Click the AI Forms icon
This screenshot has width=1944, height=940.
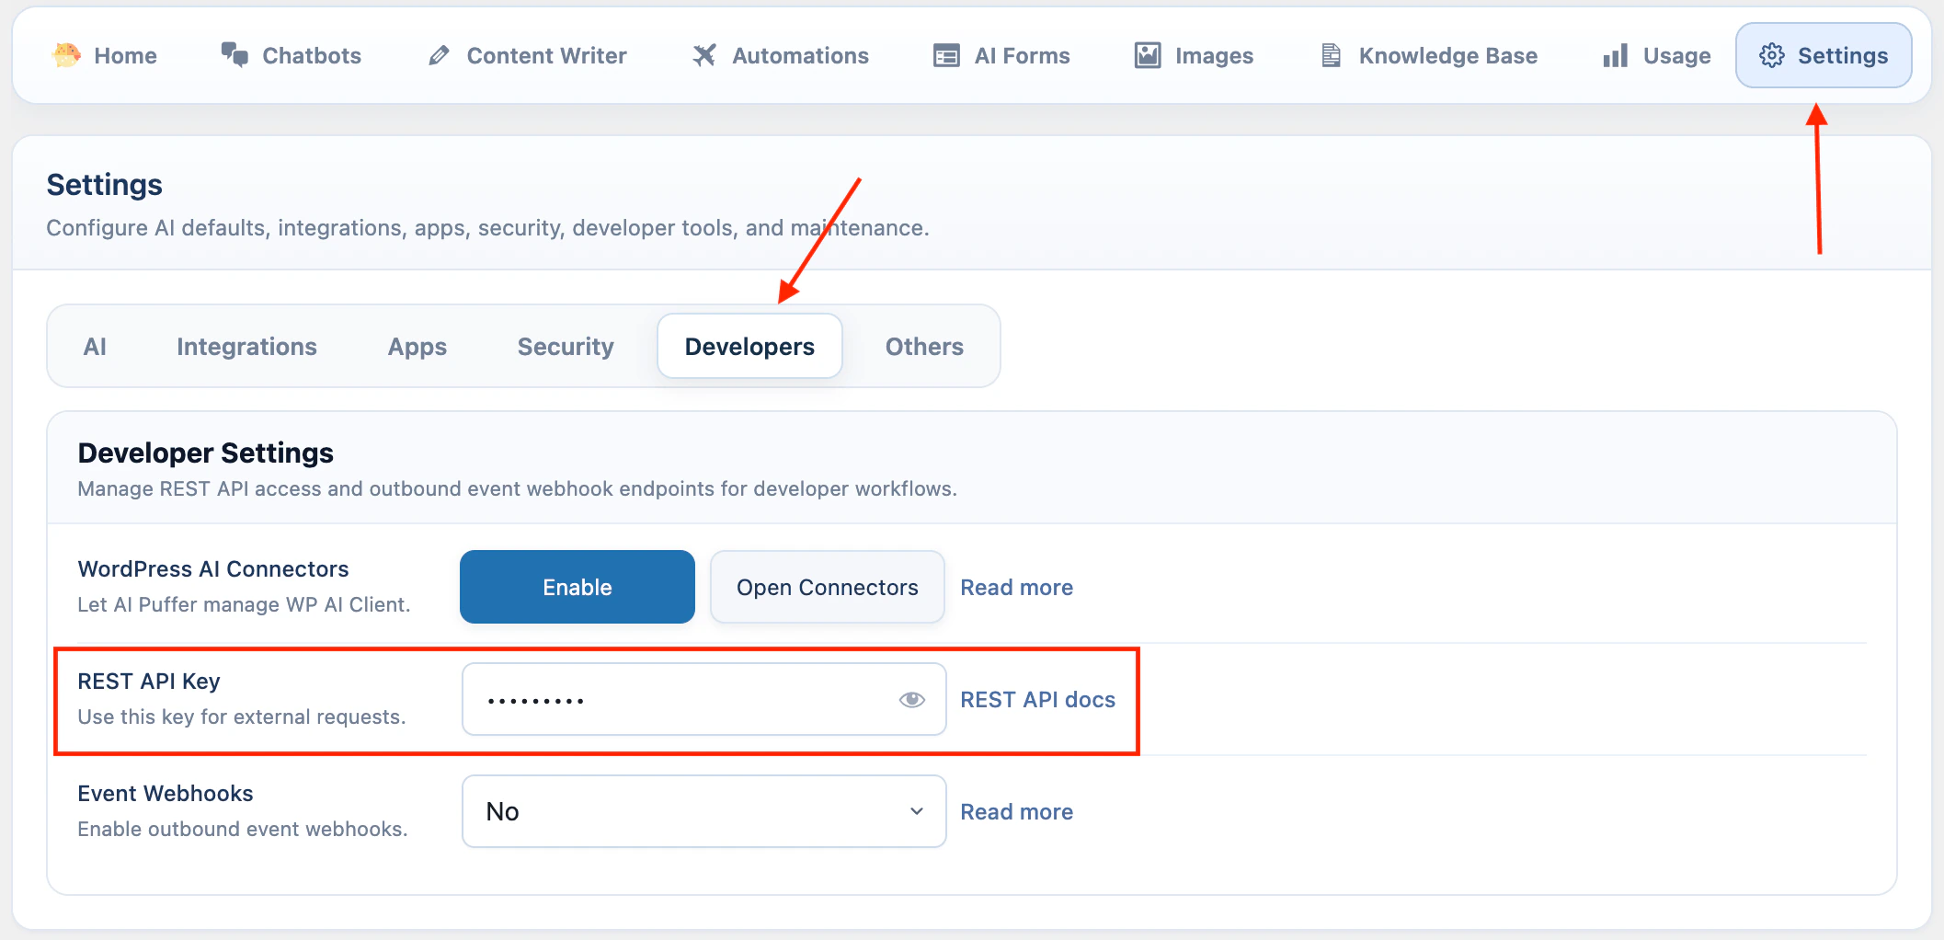[946, 55]
